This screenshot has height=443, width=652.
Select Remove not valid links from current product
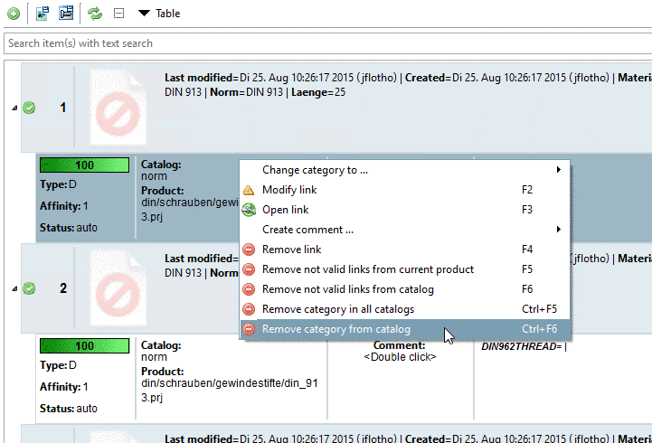404,269
